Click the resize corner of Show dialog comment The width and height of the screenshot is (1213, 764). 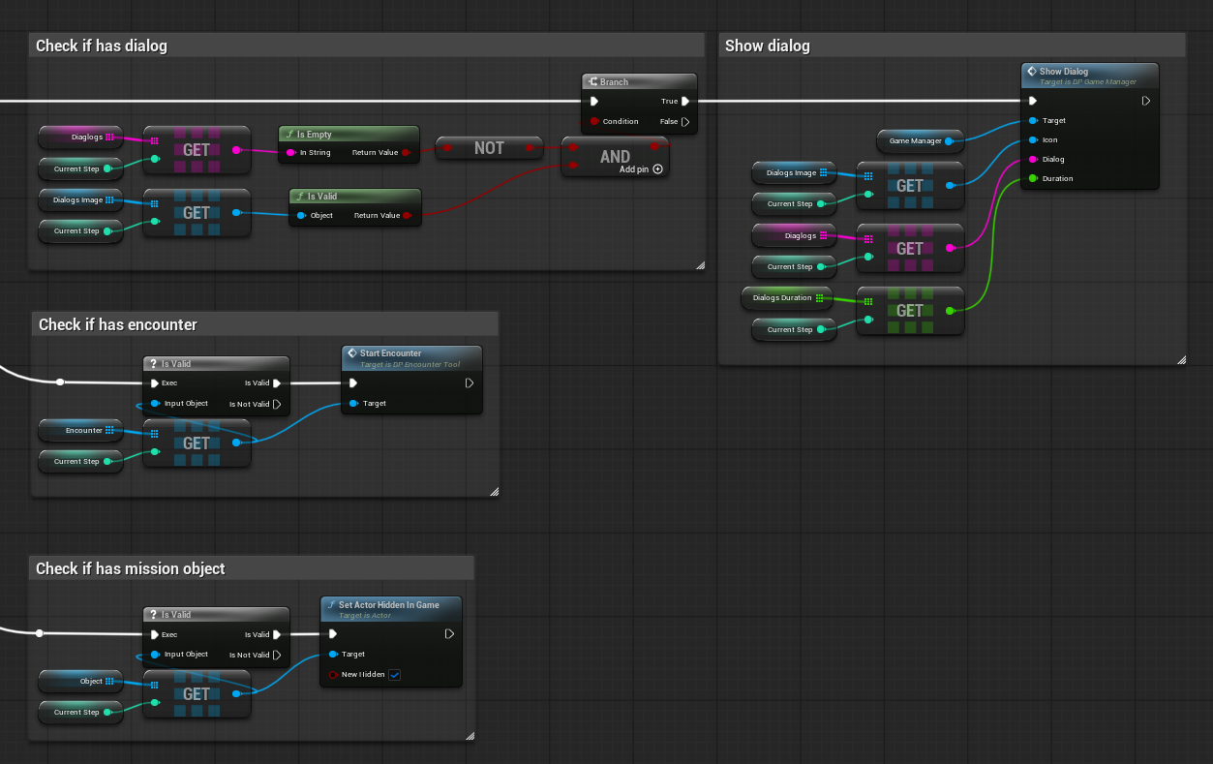pyautogui.click(x=1181, y=360)
